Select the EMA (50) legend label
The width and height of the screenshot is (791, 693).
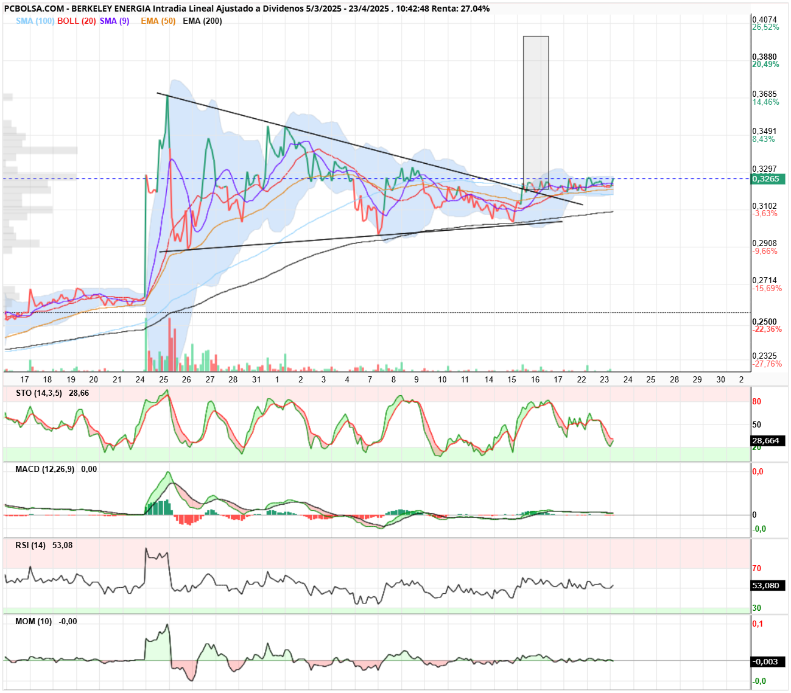[158, 21]
